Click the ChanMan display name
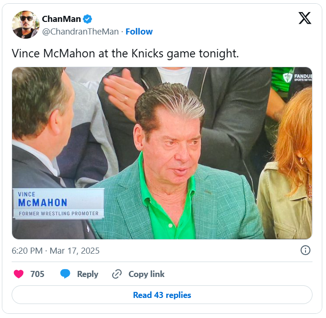The image size is (326, 318). click(61, 19)
